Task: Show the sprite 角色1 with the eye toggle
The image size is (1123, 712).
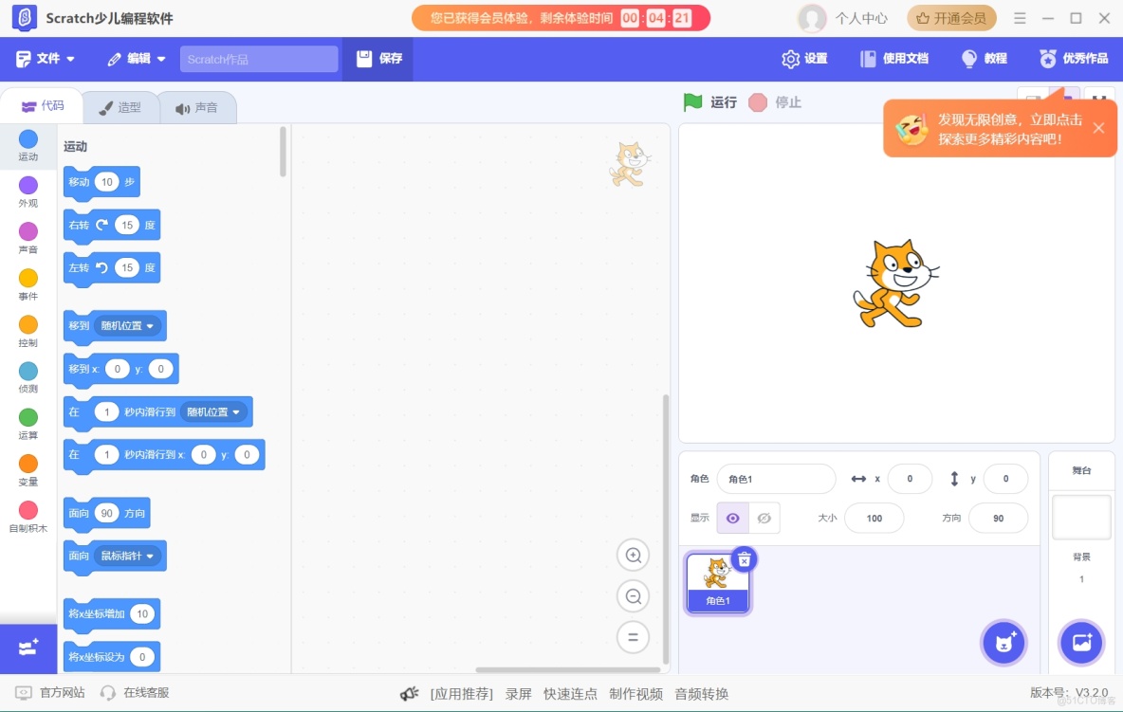Action: [732, 518]
